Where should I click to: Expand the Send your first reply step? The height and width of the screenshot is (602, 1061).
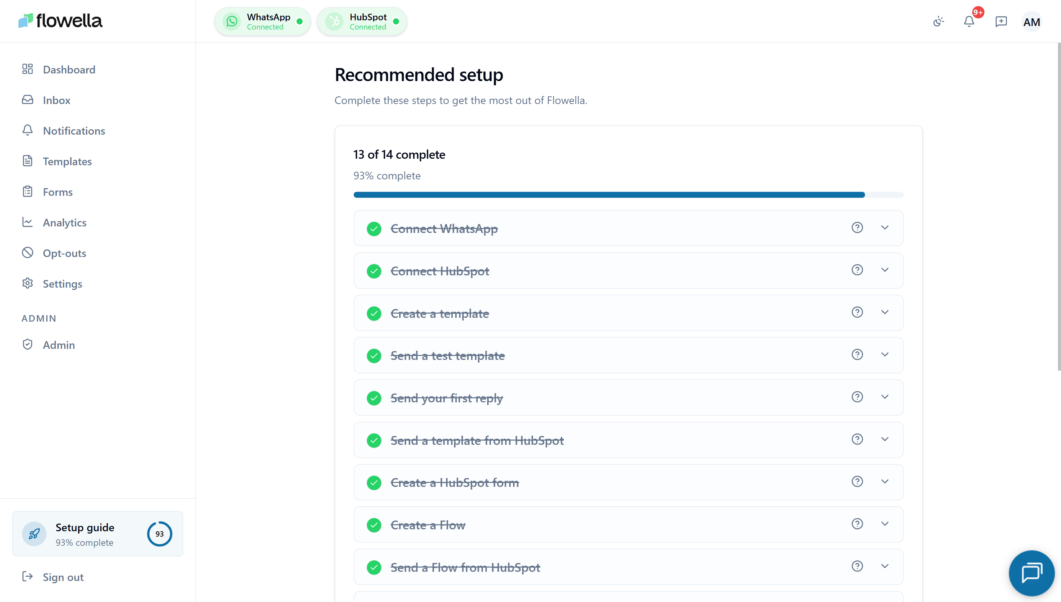[x=885, y=397]
